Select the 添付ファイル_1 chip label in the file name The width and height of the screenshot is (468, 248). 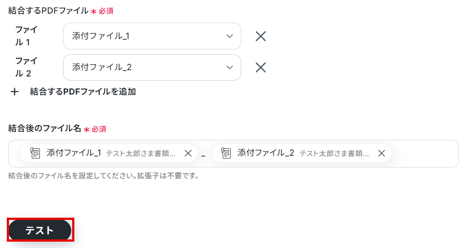pos(74,153)
